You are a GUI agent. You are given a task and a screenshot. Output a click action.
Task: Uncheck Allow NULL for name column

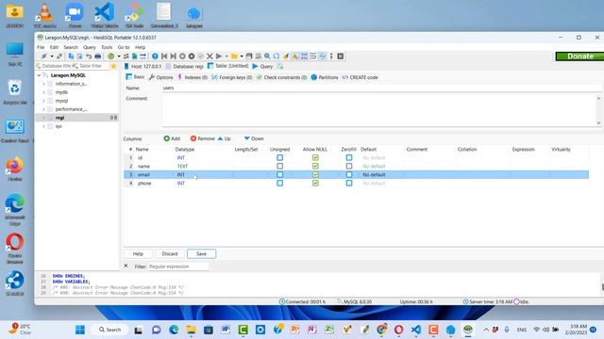(315, 166)
